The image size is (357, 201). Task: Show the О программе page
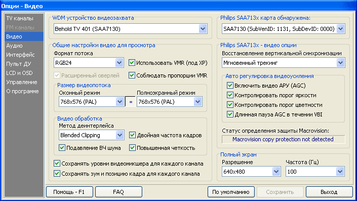24,91
